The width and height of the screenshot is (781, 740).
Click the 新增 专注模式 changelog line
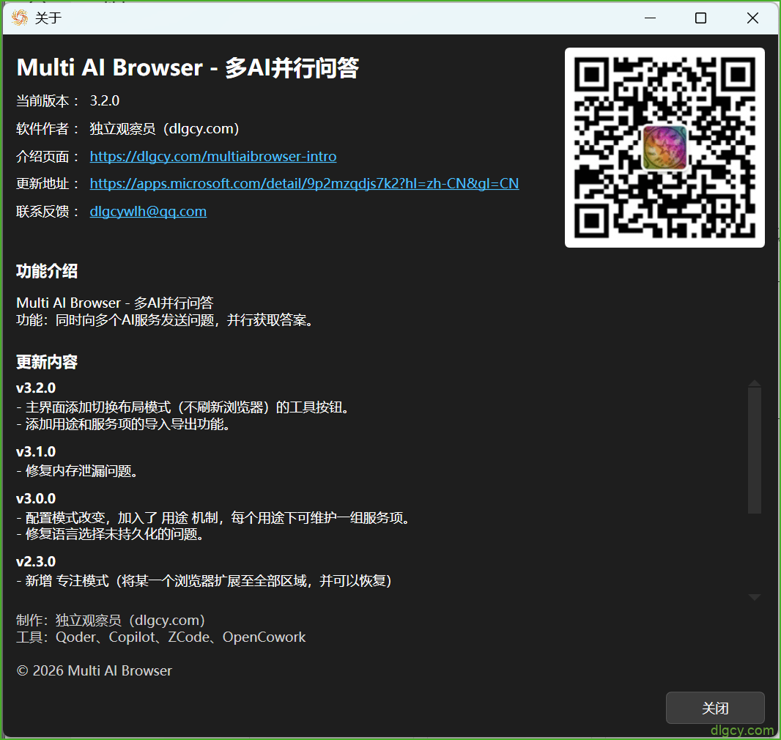204,581
